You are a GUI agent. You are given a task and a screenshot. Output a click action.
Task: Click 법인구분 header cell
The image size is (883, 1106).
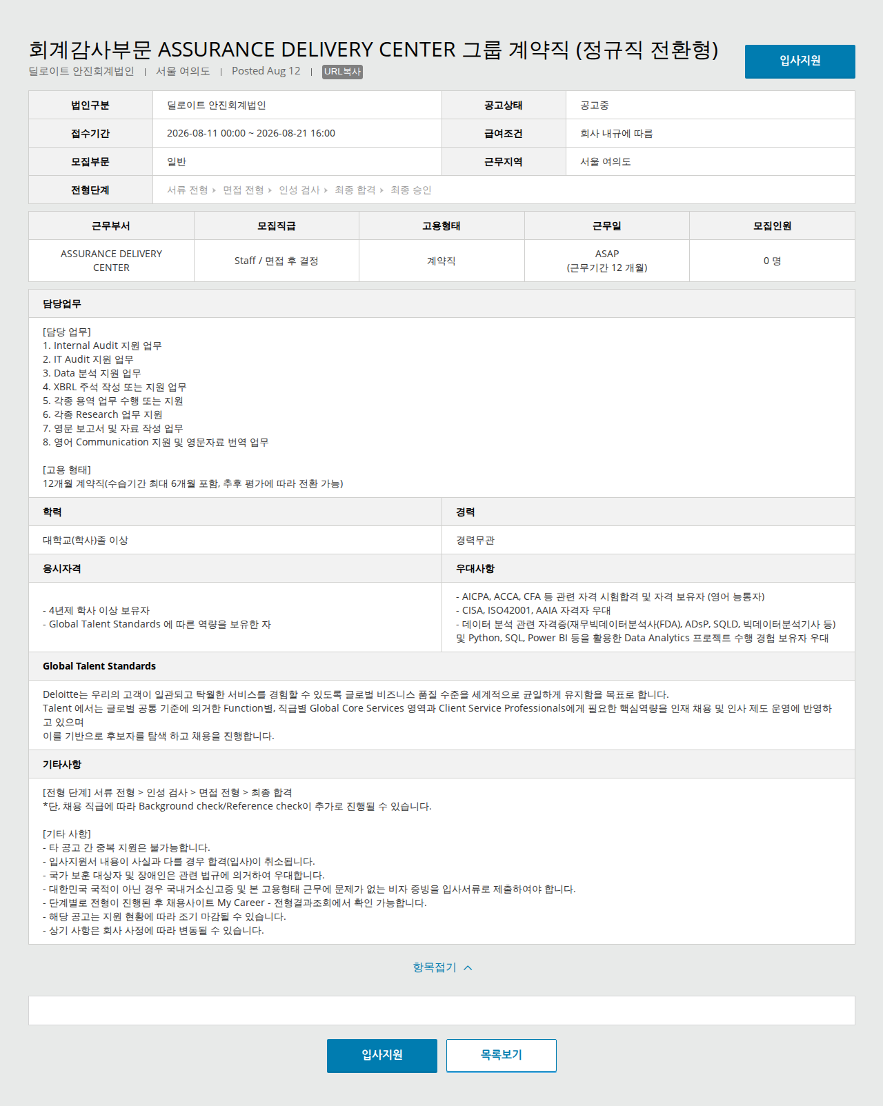(x=90, y=105)
